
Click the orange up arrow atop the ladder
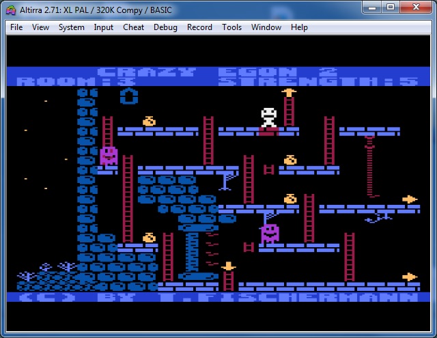(x=289, y=92)
